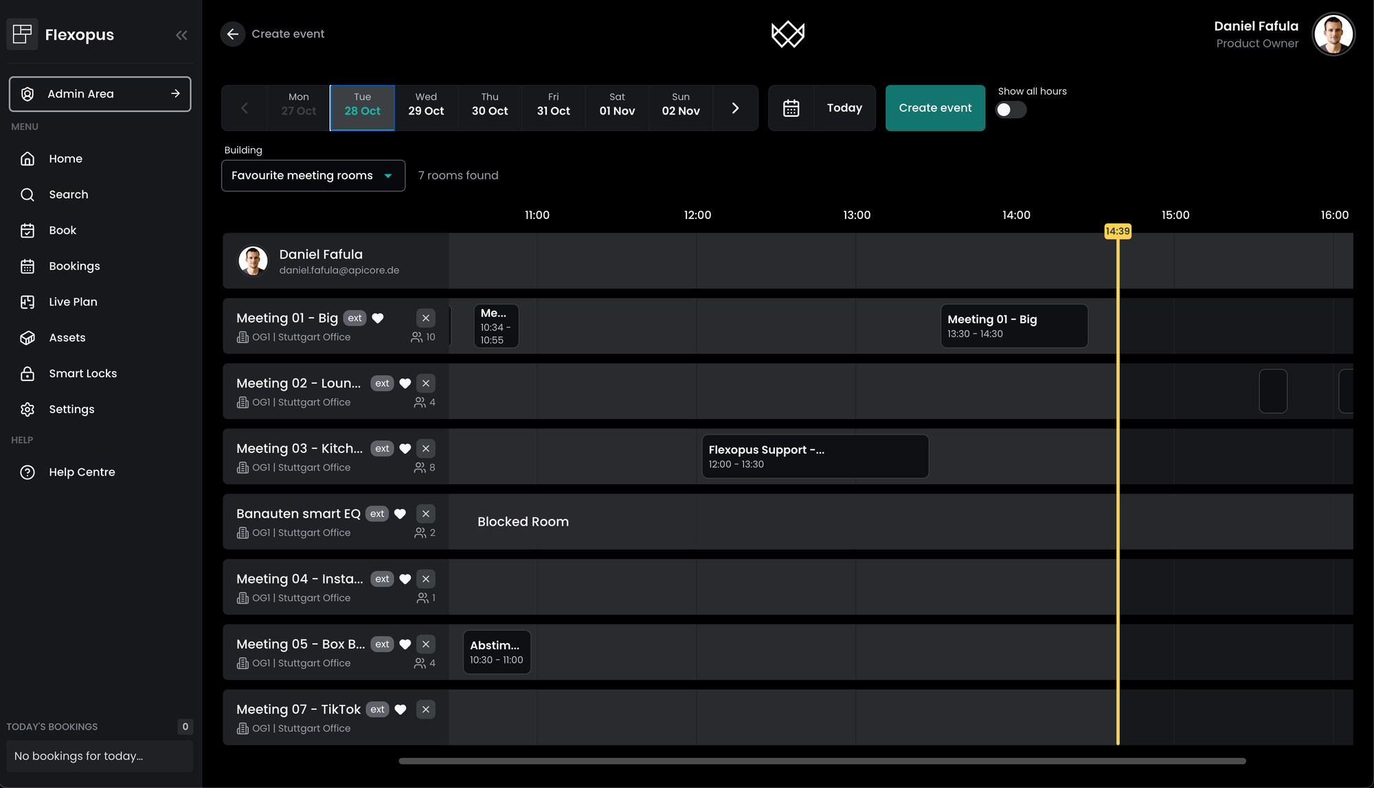Toggle the Show all hours switch
The width and height of the screenshot is (1374, 788).
[1010, 110]
